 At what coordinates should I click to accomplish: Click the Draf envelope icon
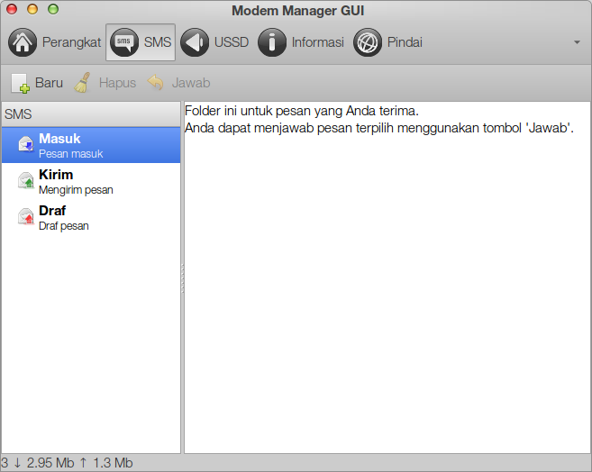coord(25,216)
